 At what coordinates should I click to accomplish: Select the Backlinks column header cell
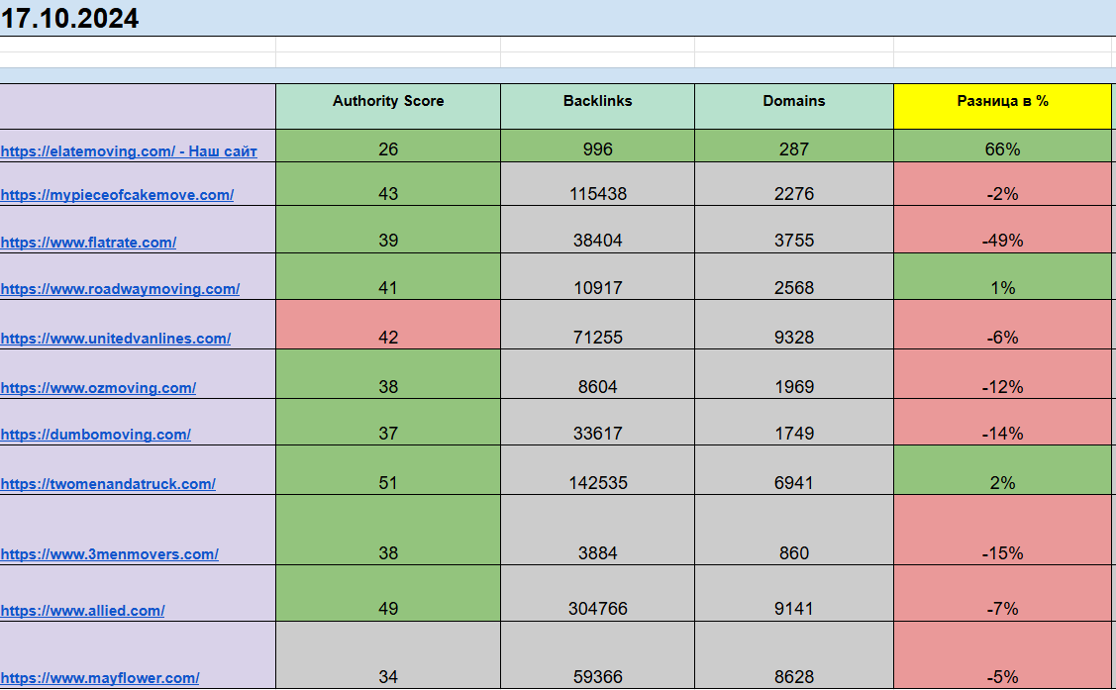point(598,106)
